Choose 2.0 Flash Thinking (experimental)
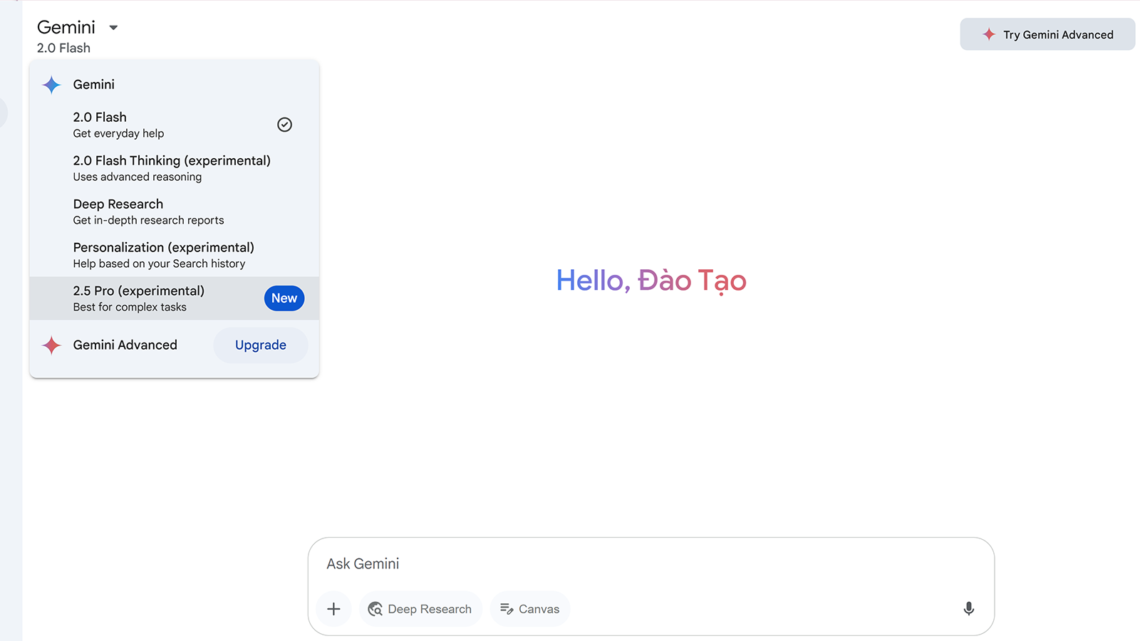 click(x=175, y=168)
